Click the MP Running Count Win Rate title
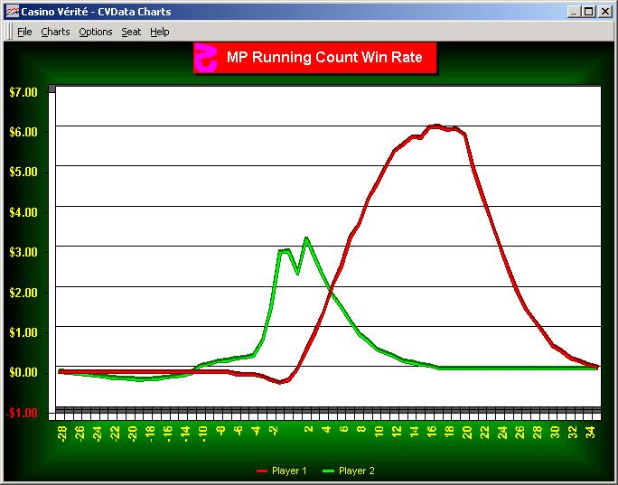The image size is (618, 485). point(324,58)
